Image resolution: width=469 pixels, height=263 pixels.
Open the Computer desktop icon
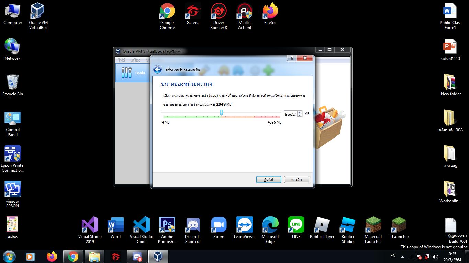[13, 14]
